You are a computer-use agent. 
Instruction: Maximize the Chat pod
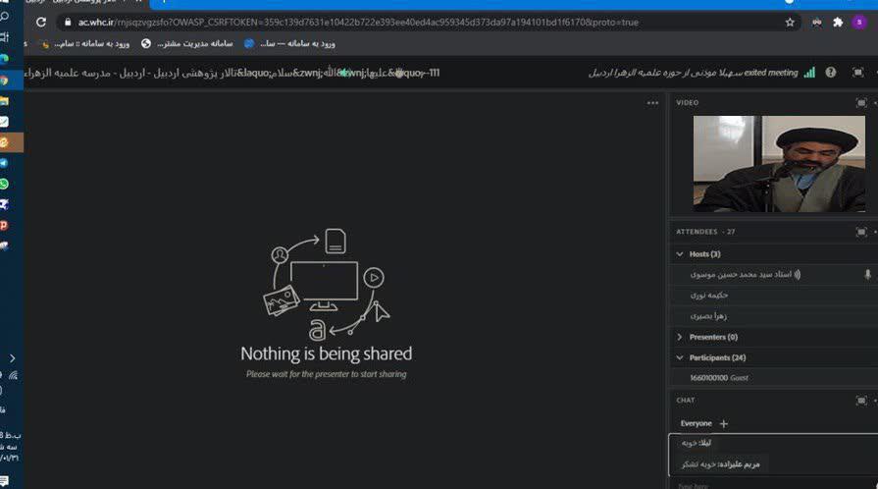[x=860, y=401]
